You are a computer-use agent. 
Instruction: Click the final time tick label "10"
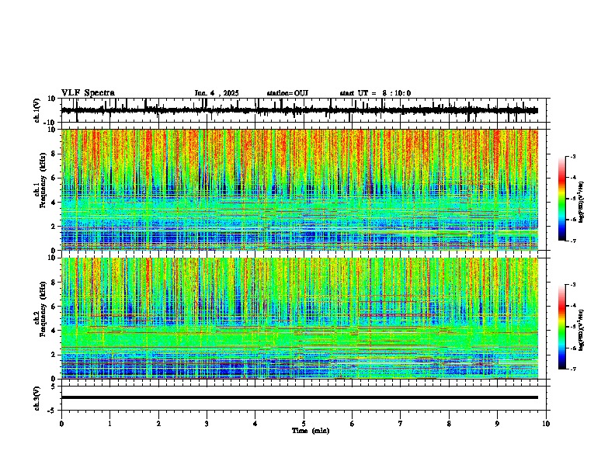click(546, 424)
